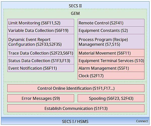
Task: Click the Clock (S2F17) box
Action: point(111,76)
